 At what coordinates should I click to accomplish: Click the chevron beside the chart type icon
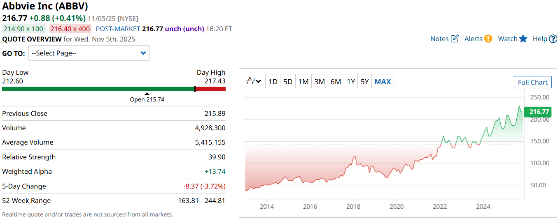pyautogui.click(x=259, y=81)
